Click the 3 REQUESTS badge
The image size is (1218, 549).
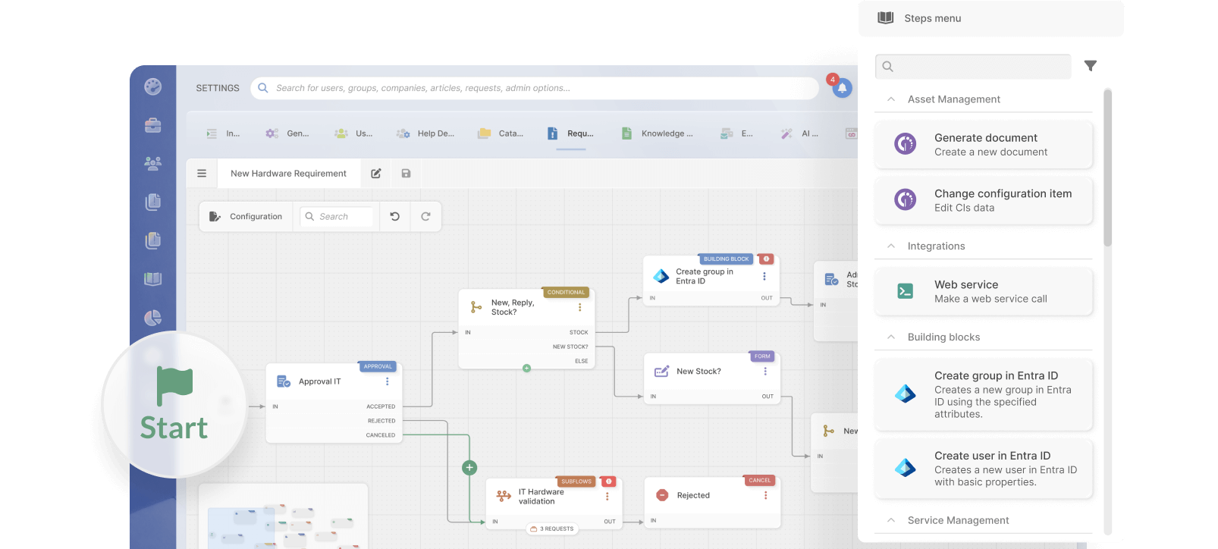click(552, 529)
